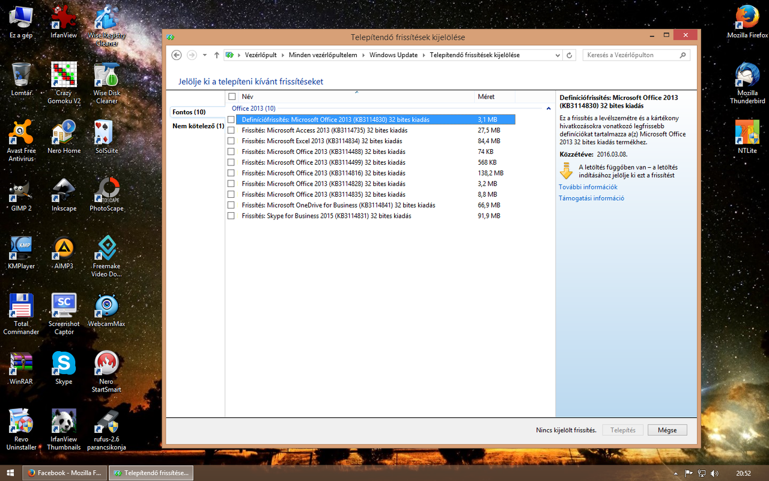
Task: Open the Lomtár recycle bin icon
Action: coord(21,79)
